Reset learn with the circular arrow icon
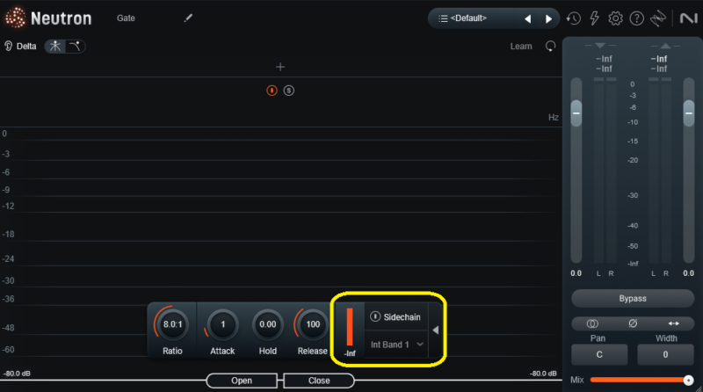The image size is (703, 392). click(550, 47)
